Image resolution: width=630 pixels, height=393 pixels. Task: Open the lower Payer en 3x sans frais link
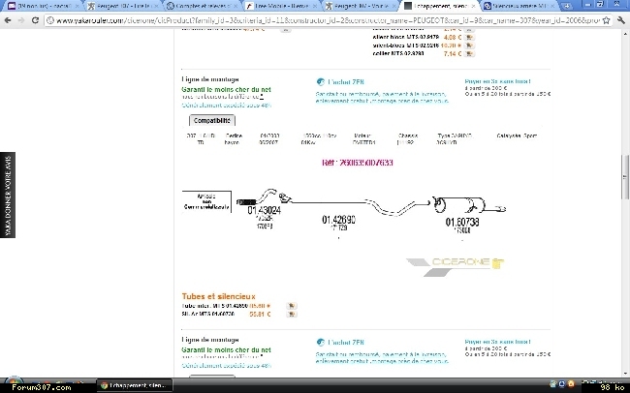(497, 342)
